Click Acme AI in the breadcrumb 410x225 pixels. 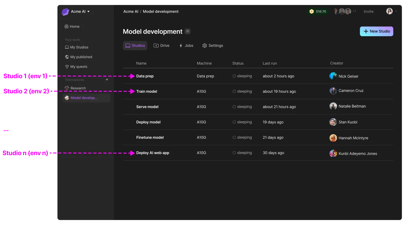(x=131, y=11)
